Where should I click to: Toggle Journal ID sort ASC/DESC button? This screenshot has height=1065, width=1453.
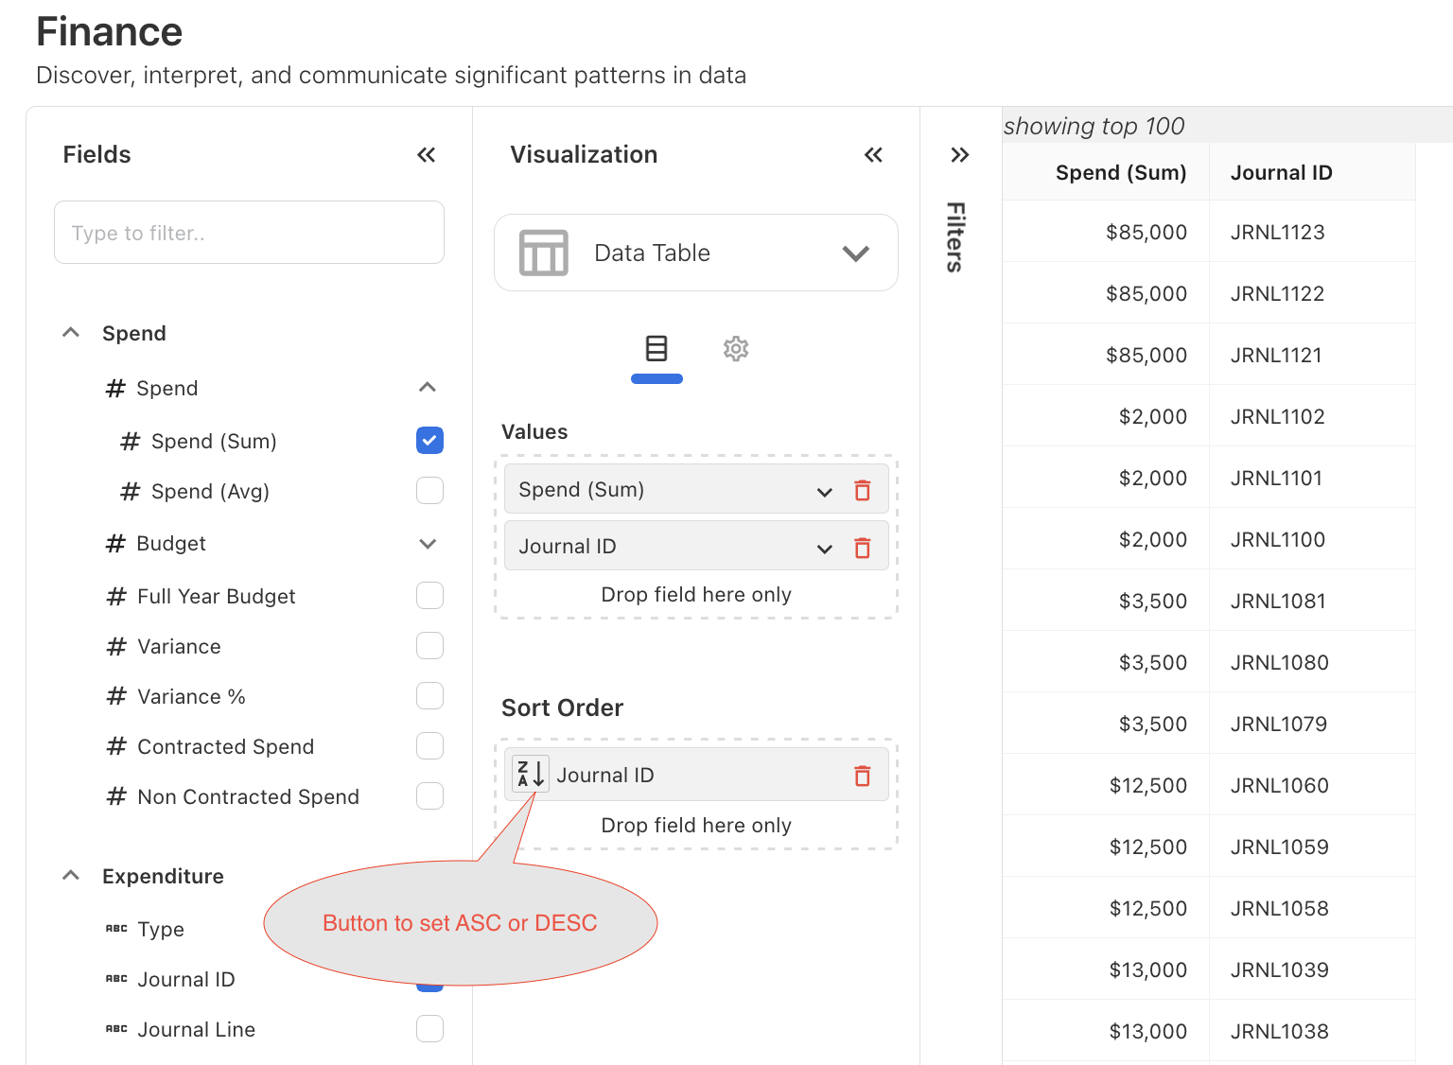click(x=530, y=774)
